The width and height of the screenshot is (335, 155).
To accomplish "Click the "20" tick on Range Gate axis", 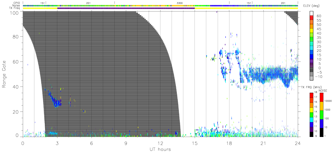I will [16, 112].
